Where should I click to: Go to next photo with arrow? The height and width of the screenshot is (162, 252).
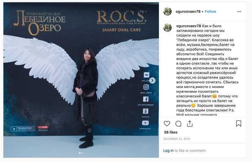click(152, 80)
